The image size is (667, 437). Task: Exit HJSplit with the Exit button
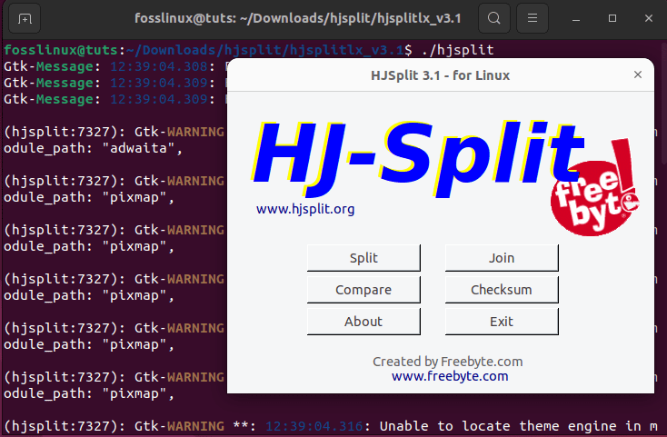pyautogui.click(x=502, y=322)
